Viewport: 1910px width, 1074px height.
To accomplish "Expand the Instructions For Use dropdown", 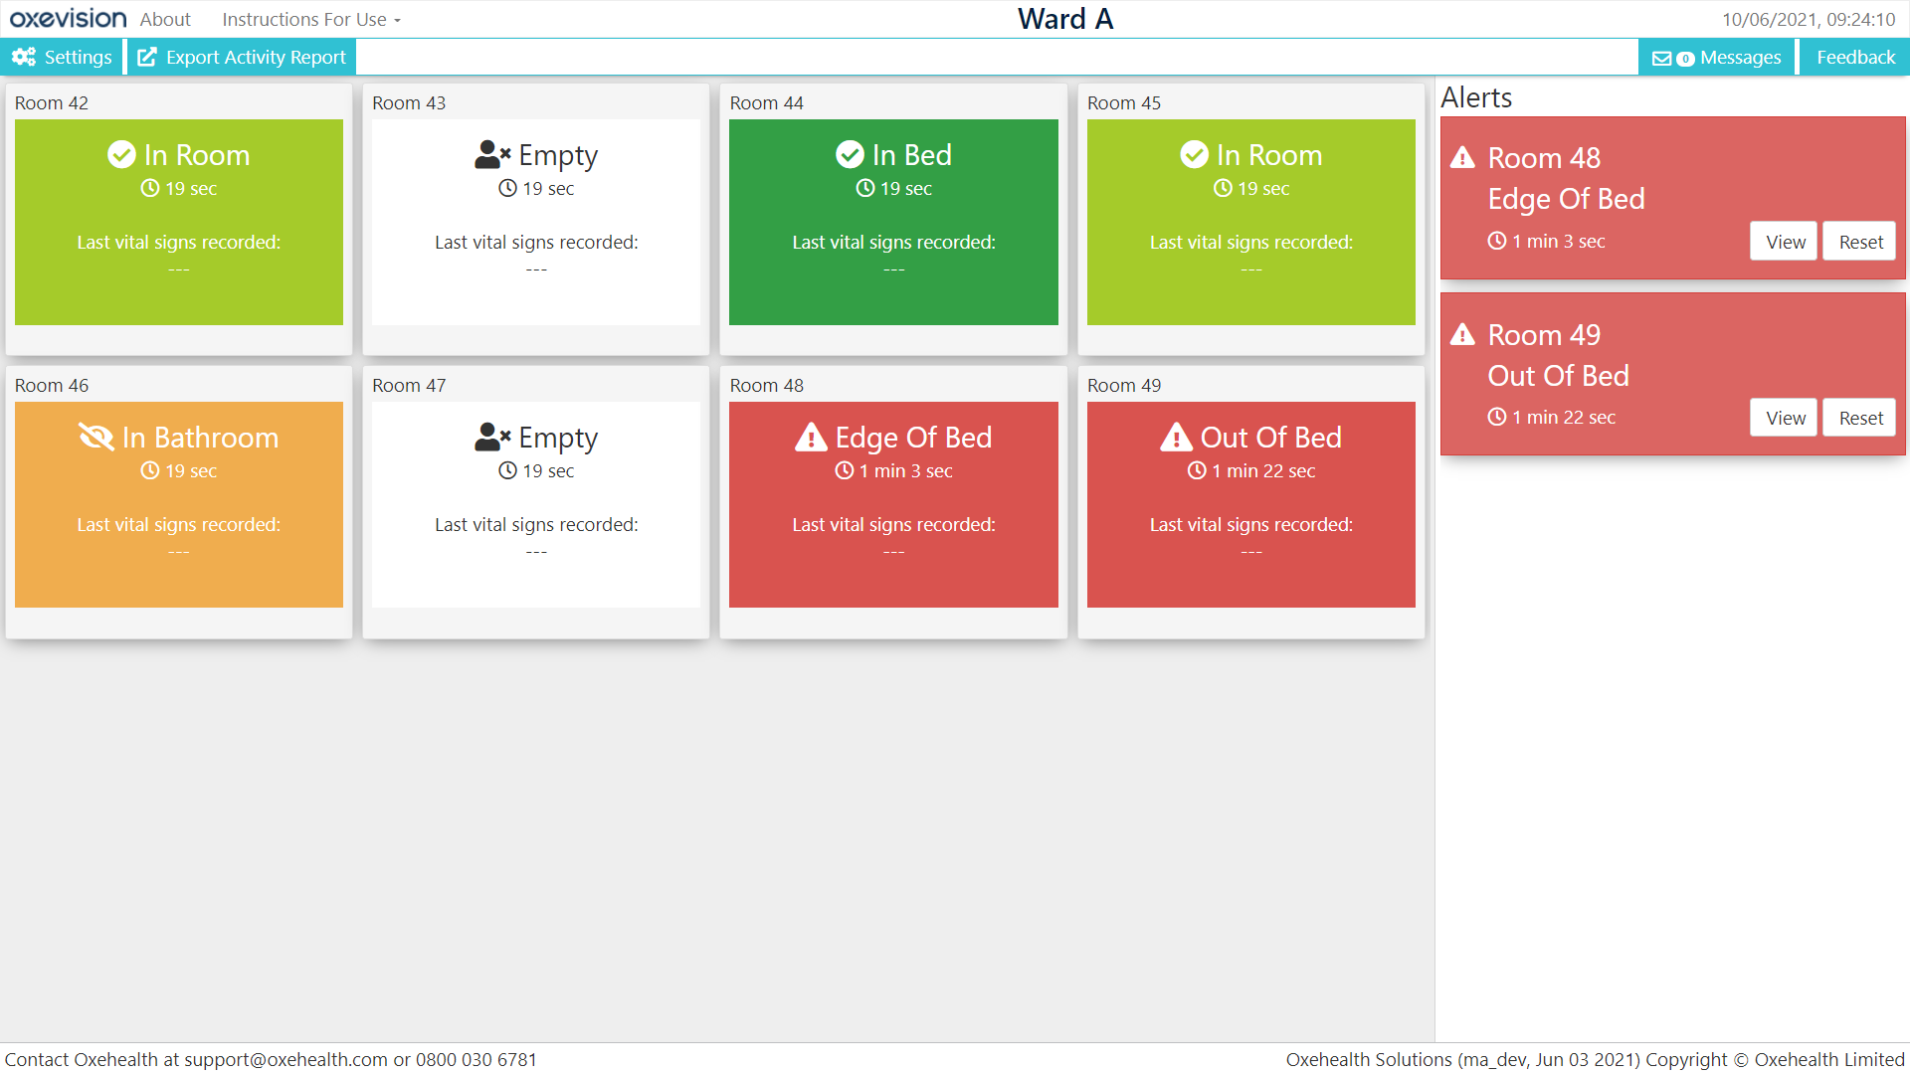I will (x=311, y=19).
